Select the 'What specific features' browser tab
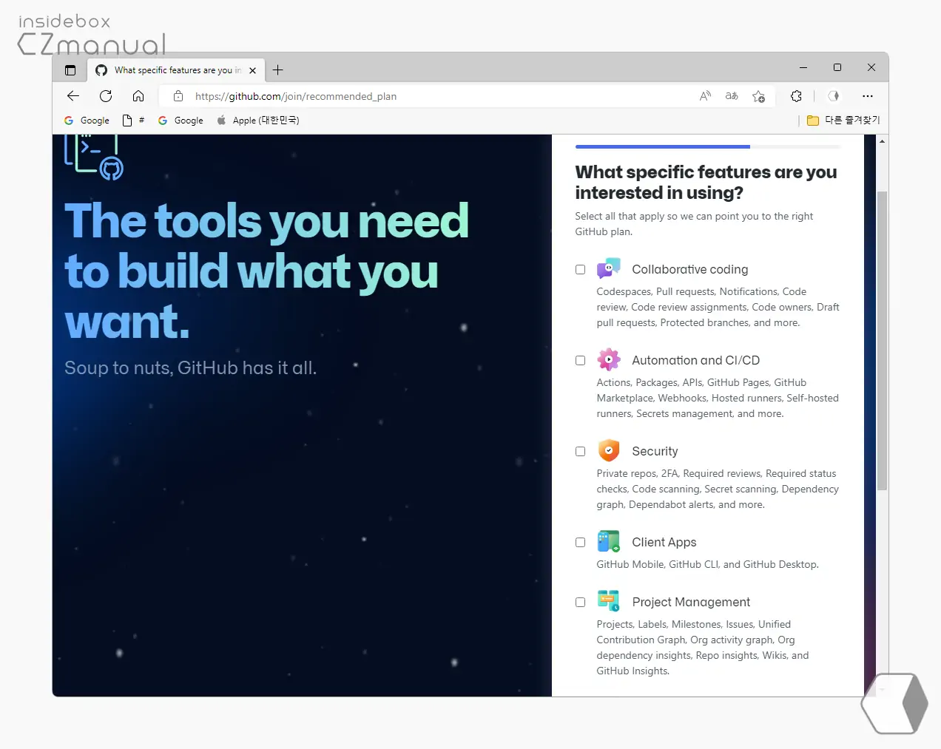Viewport: 941px width, 749px height. [176, 70]
